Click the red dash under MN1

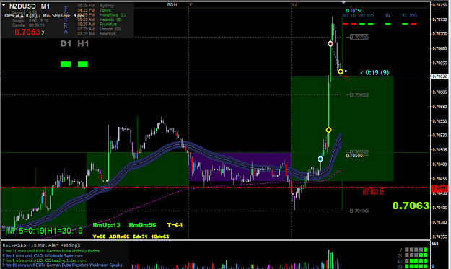pyautogui.click(x=413, y=24)
